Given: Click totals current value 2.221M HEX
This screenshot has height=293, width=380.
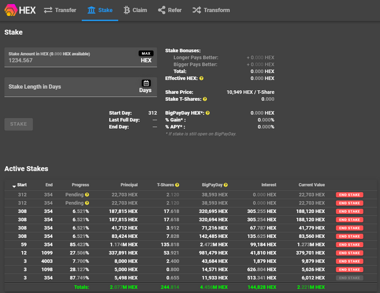Looking at the screenshot, I should pyautogui.click(x=311, y=287).
